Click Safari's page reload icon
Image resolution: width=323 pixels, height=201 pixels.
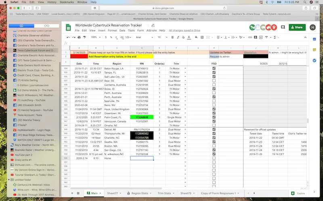(224, 8)
